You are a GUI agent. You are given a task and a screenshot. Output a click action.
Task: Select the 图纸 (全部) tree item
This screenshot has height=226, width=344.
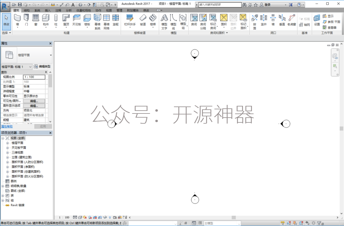18,191
